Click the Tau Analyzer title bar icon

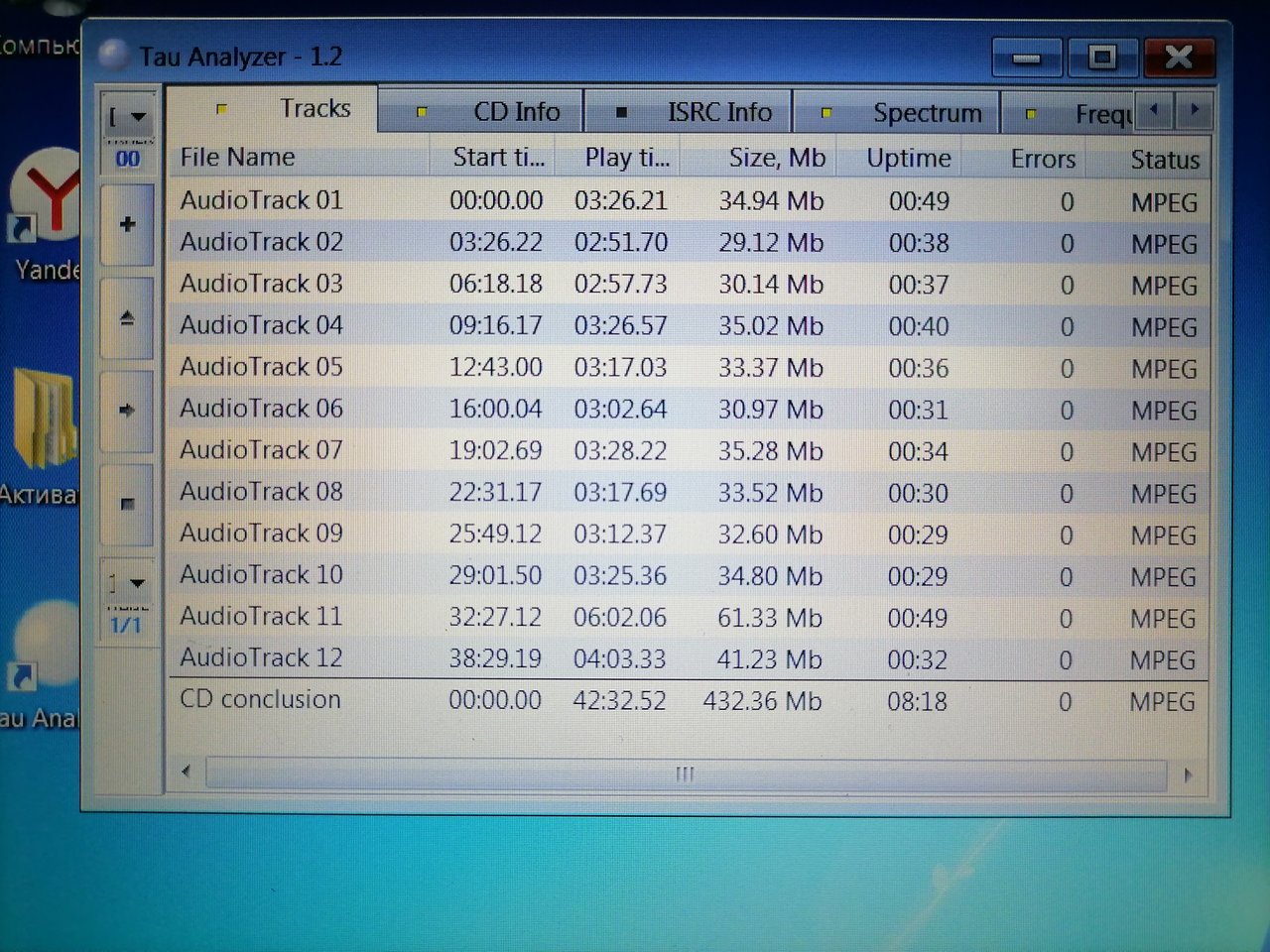[114, 55]
